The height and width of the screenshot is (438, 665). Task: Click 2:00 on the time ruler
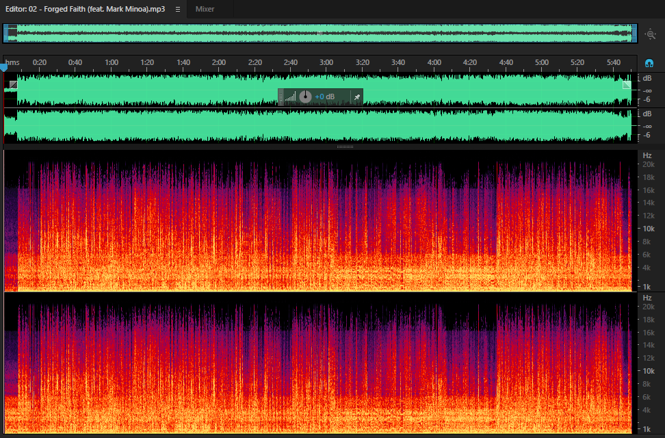pyautogui.click(x=219, y=62)
